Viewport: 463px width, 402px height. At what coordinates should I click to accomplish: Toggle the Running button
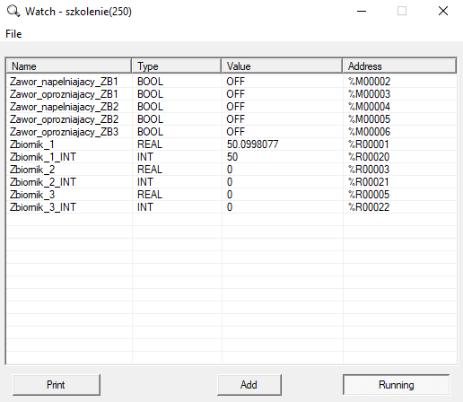(x=396, y=385)
